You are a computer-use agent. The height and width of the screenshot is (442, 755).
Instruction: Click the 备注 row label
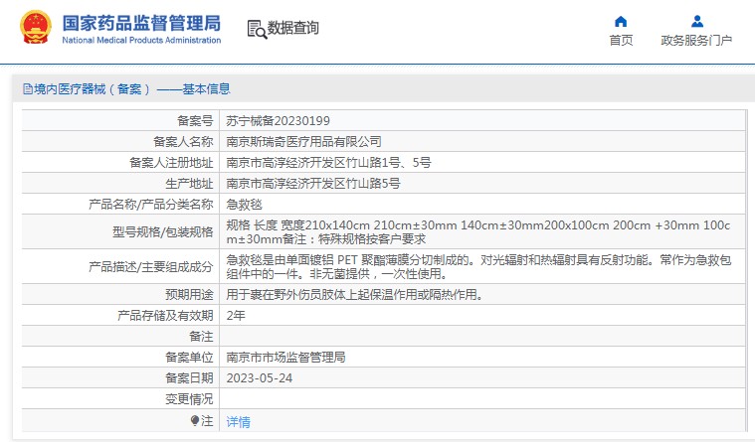pos(201,336)
